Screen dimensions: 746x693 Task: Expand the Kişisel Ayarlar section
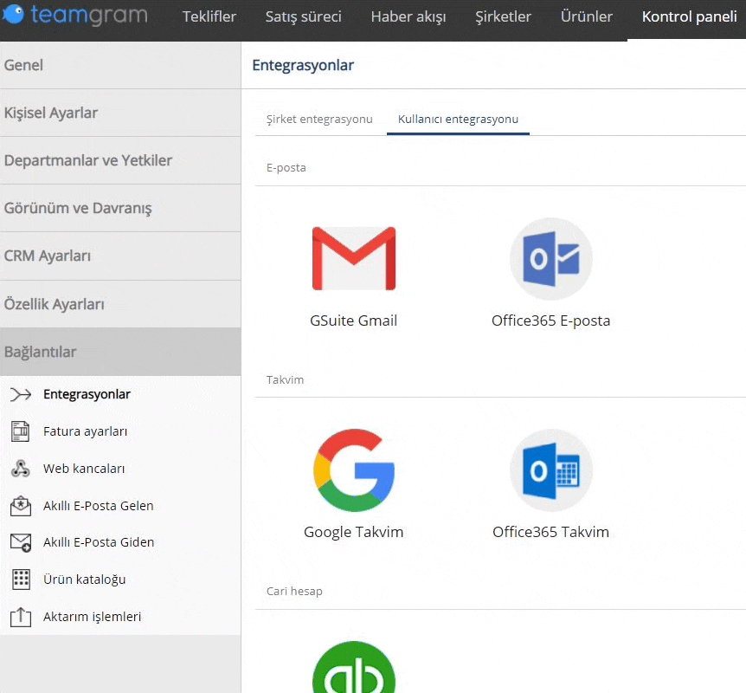(x=120, y=113)
